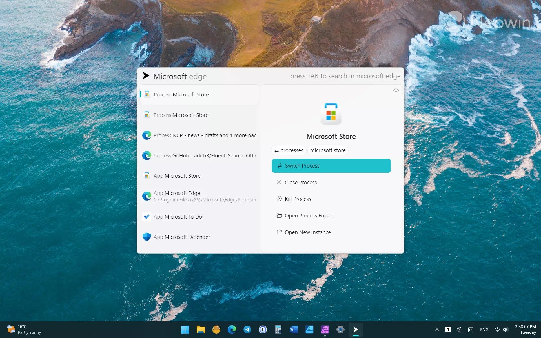Screen dimensions: 541x338
Task: Open the volume control in system tray
Action: (x=505, y=330)
